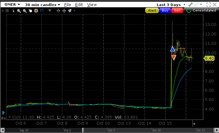The width and height of the screenshot is (219, 133).
Task: Open the bar chart type icon
Action: tap(7, 11)
